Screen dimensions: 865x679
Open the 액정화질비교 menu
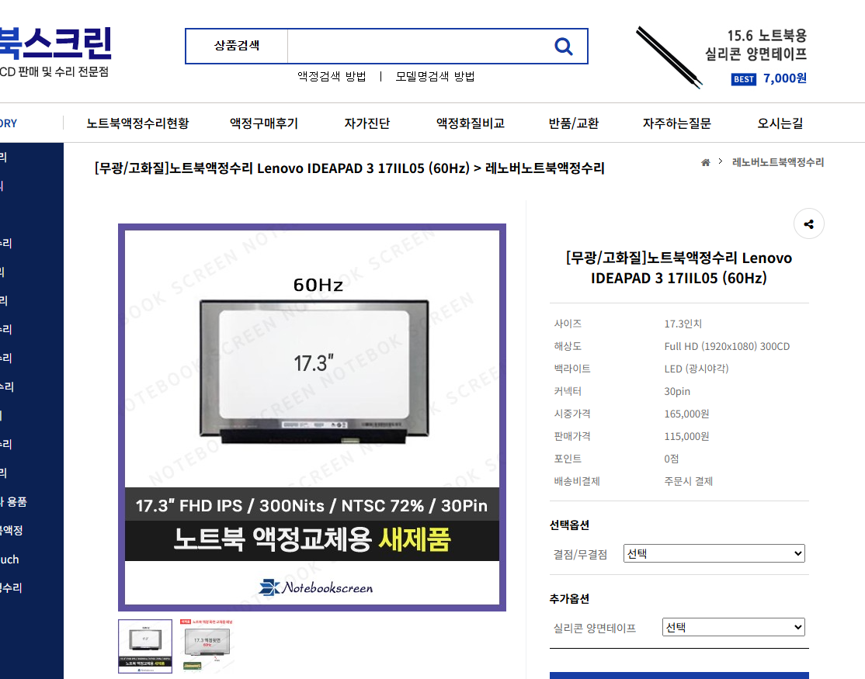click(x=471, y=123)
